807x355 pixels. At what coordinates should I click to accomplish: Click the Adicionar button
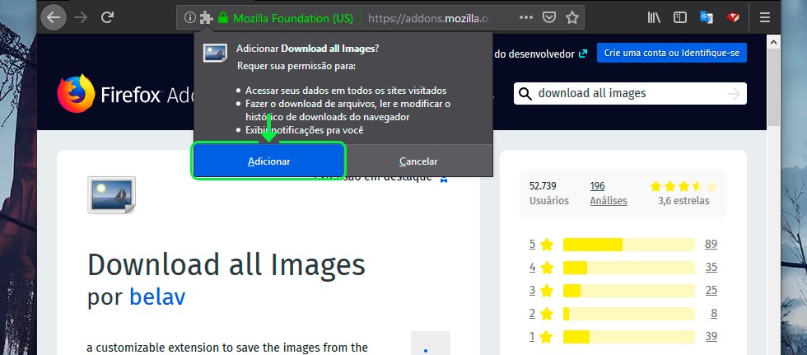pyautogui.click(x=268, y=161)
